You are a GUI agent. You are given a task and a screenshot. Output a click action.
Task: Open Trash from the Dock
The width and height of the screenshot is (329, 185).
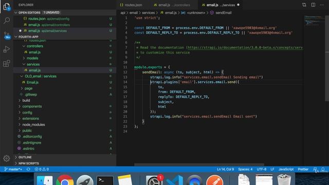click(284, 180)
